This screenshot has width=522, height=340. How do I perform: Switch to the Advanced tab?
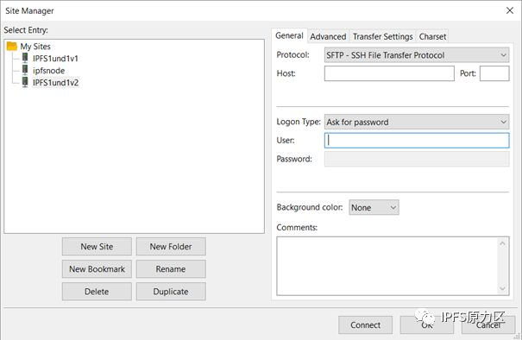pyautogui.click(x=328, y=36)
